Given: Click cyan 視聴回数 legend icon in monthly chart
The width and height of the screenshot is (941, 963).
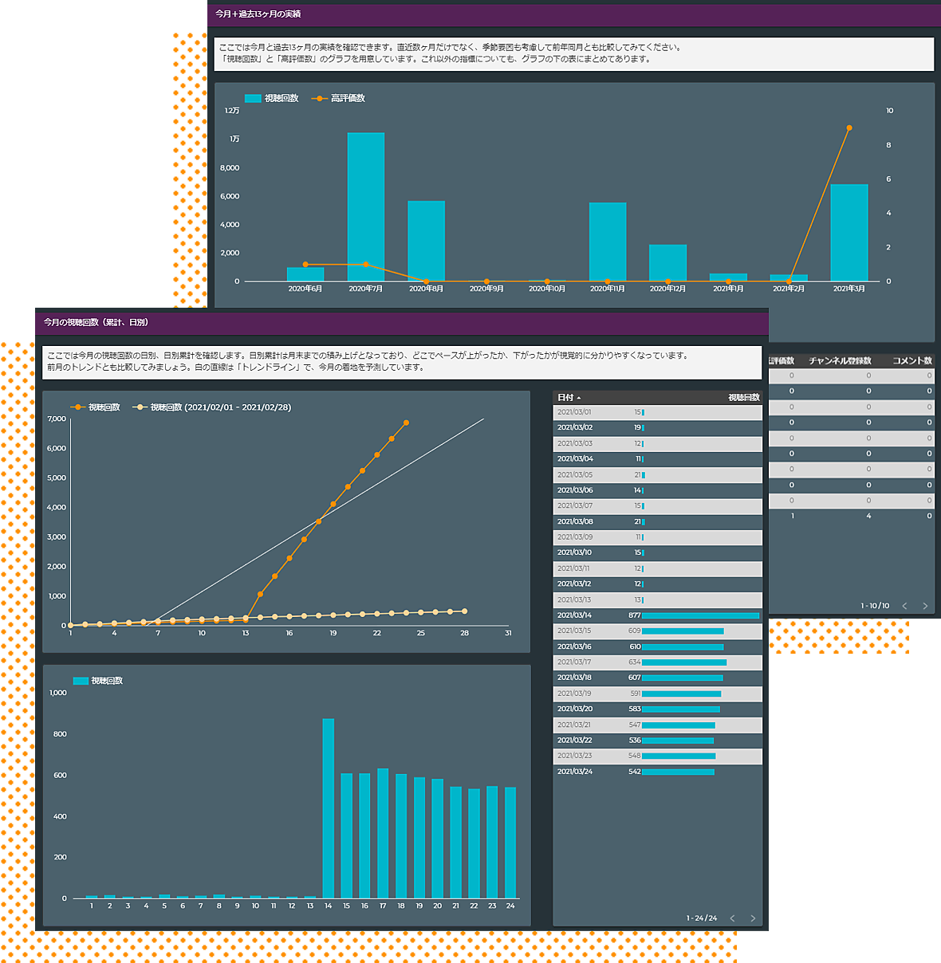Looking at the screenshot, I should pos(253,98).
